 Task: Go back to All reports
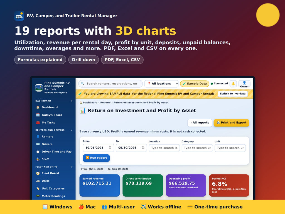pyautogui.click(x=200, y=123)
